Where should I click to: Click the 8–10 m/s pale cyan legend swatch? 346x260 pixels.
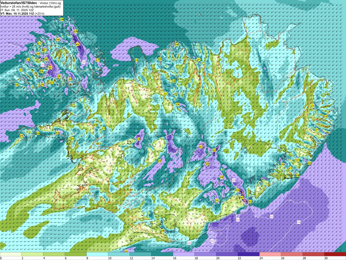97,254
